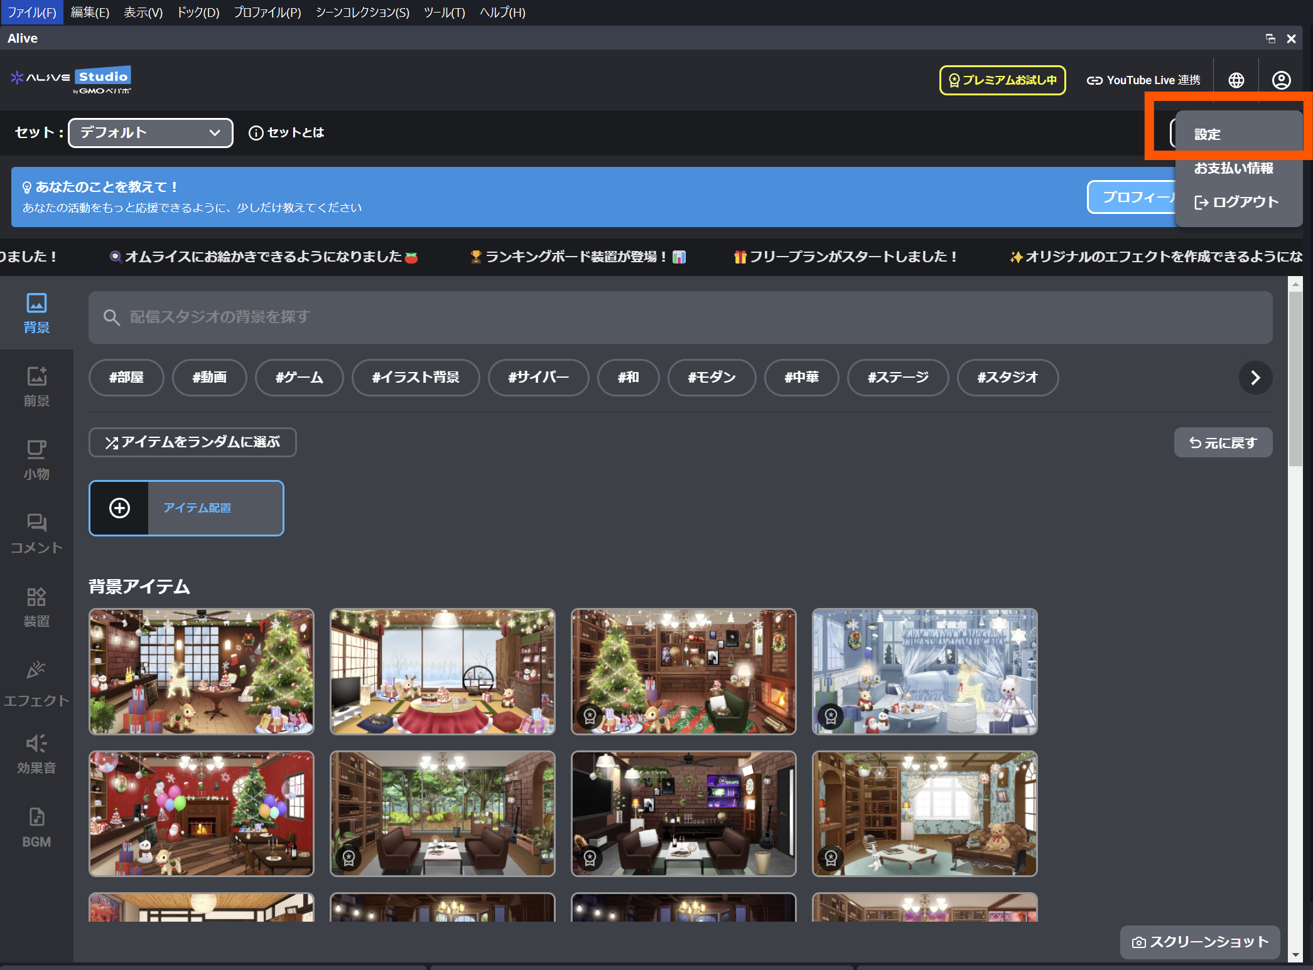Click the 元に戻す button
Image resolution: width=1313 pixels, height=970 pixels.
(x=1223, y=443)
